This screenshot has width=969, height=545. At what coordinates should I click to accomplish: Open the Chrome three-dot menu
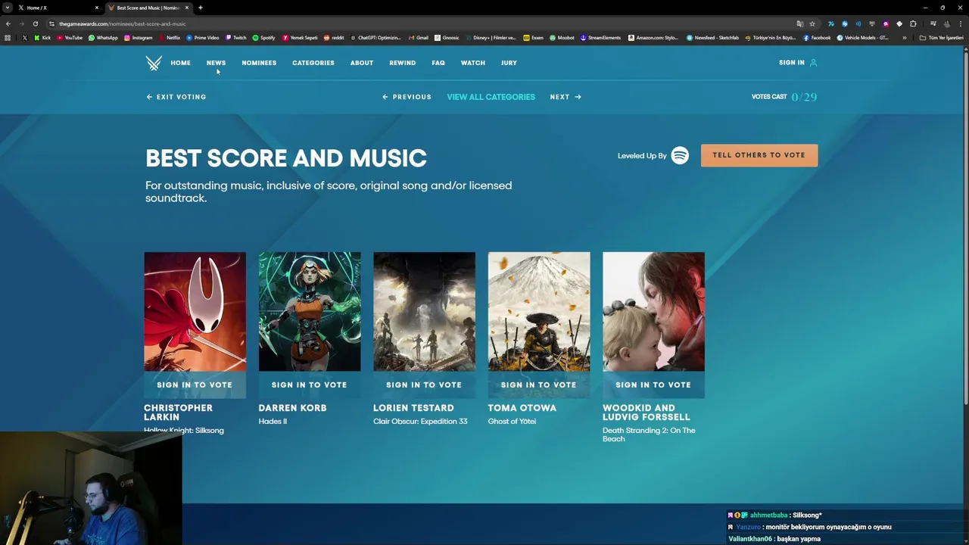[x=961, y=23]
